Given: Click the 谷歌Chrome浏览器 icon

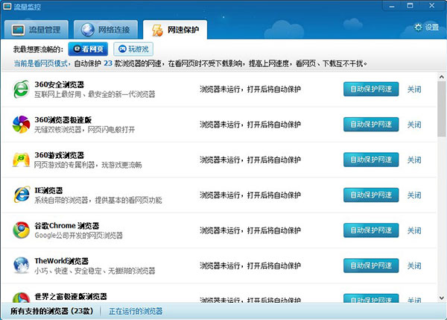Looking at the screenshot, I should (x=22, y=230).
